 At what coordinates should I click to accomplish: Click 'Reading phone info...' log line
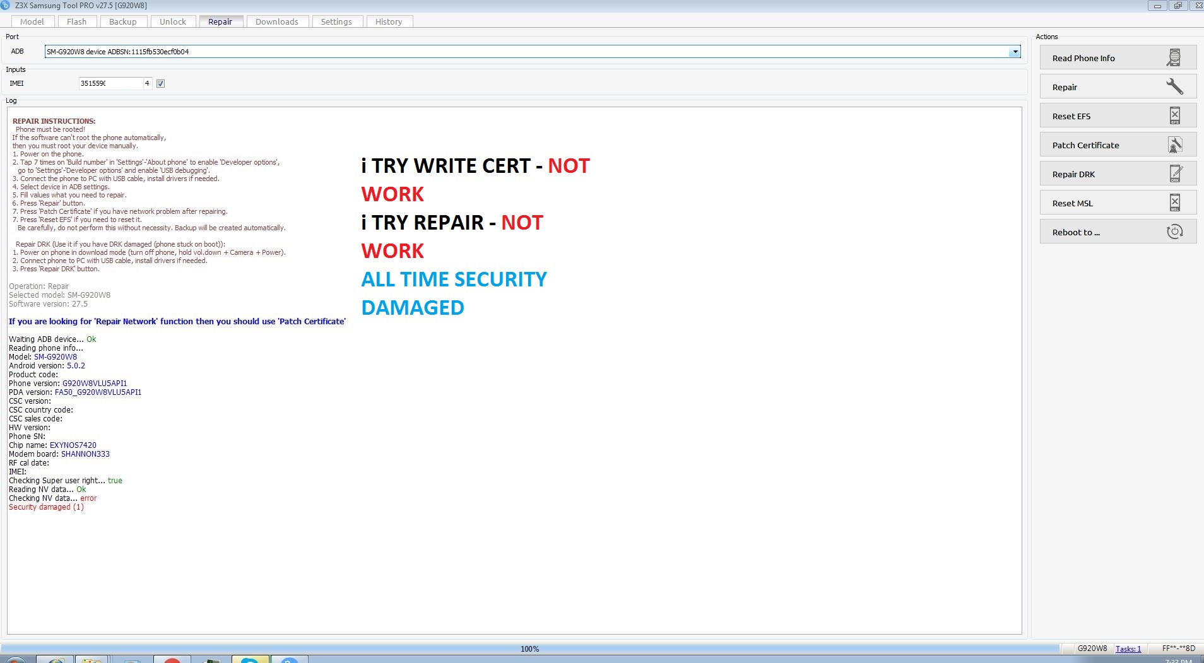[x=46, y=348]
